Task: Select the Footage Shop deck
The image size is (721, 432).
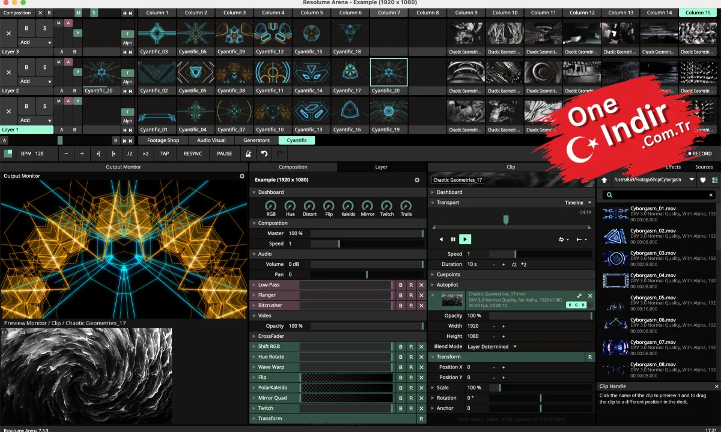Action: [x=164, y=140]
